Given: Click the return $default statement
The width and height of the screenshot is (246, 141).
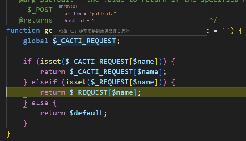Looking at the screenshot, I should 73,113.
